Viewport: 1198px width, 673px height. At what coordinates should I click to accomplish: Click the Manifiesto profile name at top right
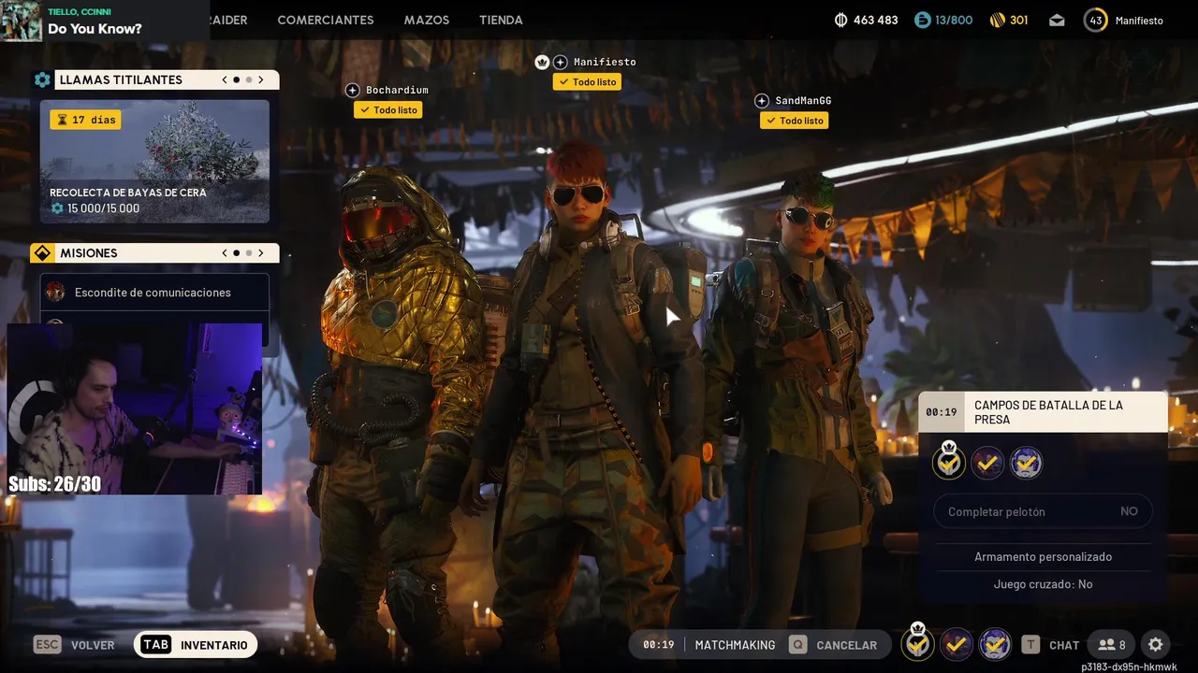1139,20
